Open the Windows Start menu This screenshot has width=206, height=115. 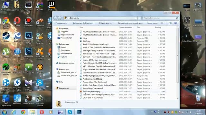coord(4,112)
